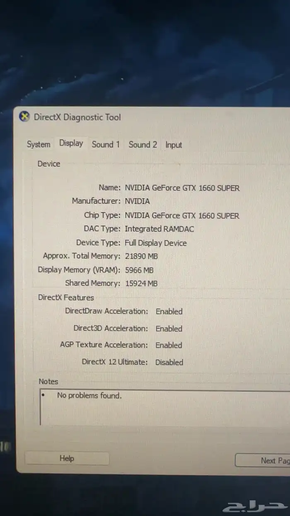Click the Name value GTX 1660 SUPER

pos(182,188)
